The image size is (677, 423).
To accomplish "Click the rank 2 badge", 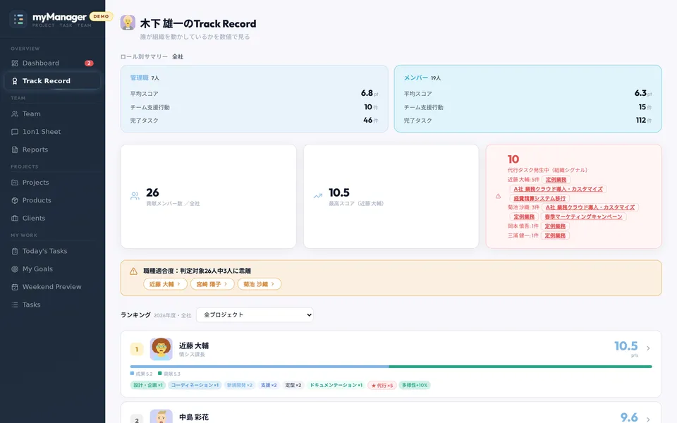I will (x=137, y=420).
